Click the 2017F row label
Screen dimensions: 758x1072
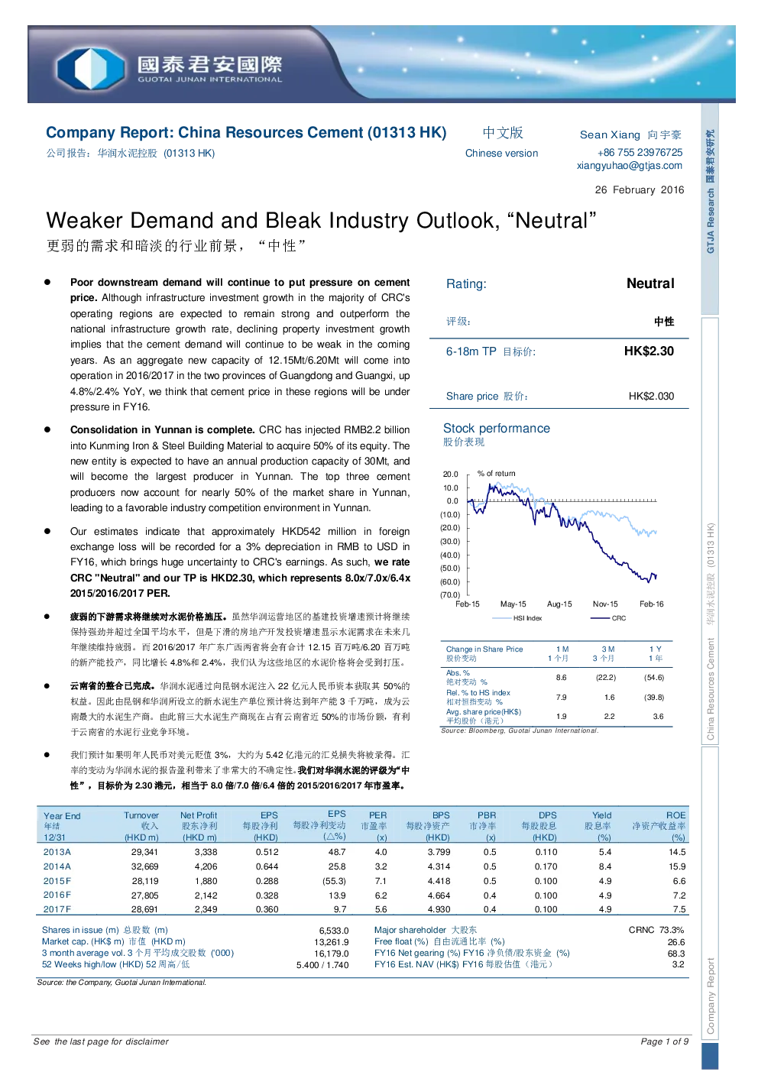click(57, 909)
